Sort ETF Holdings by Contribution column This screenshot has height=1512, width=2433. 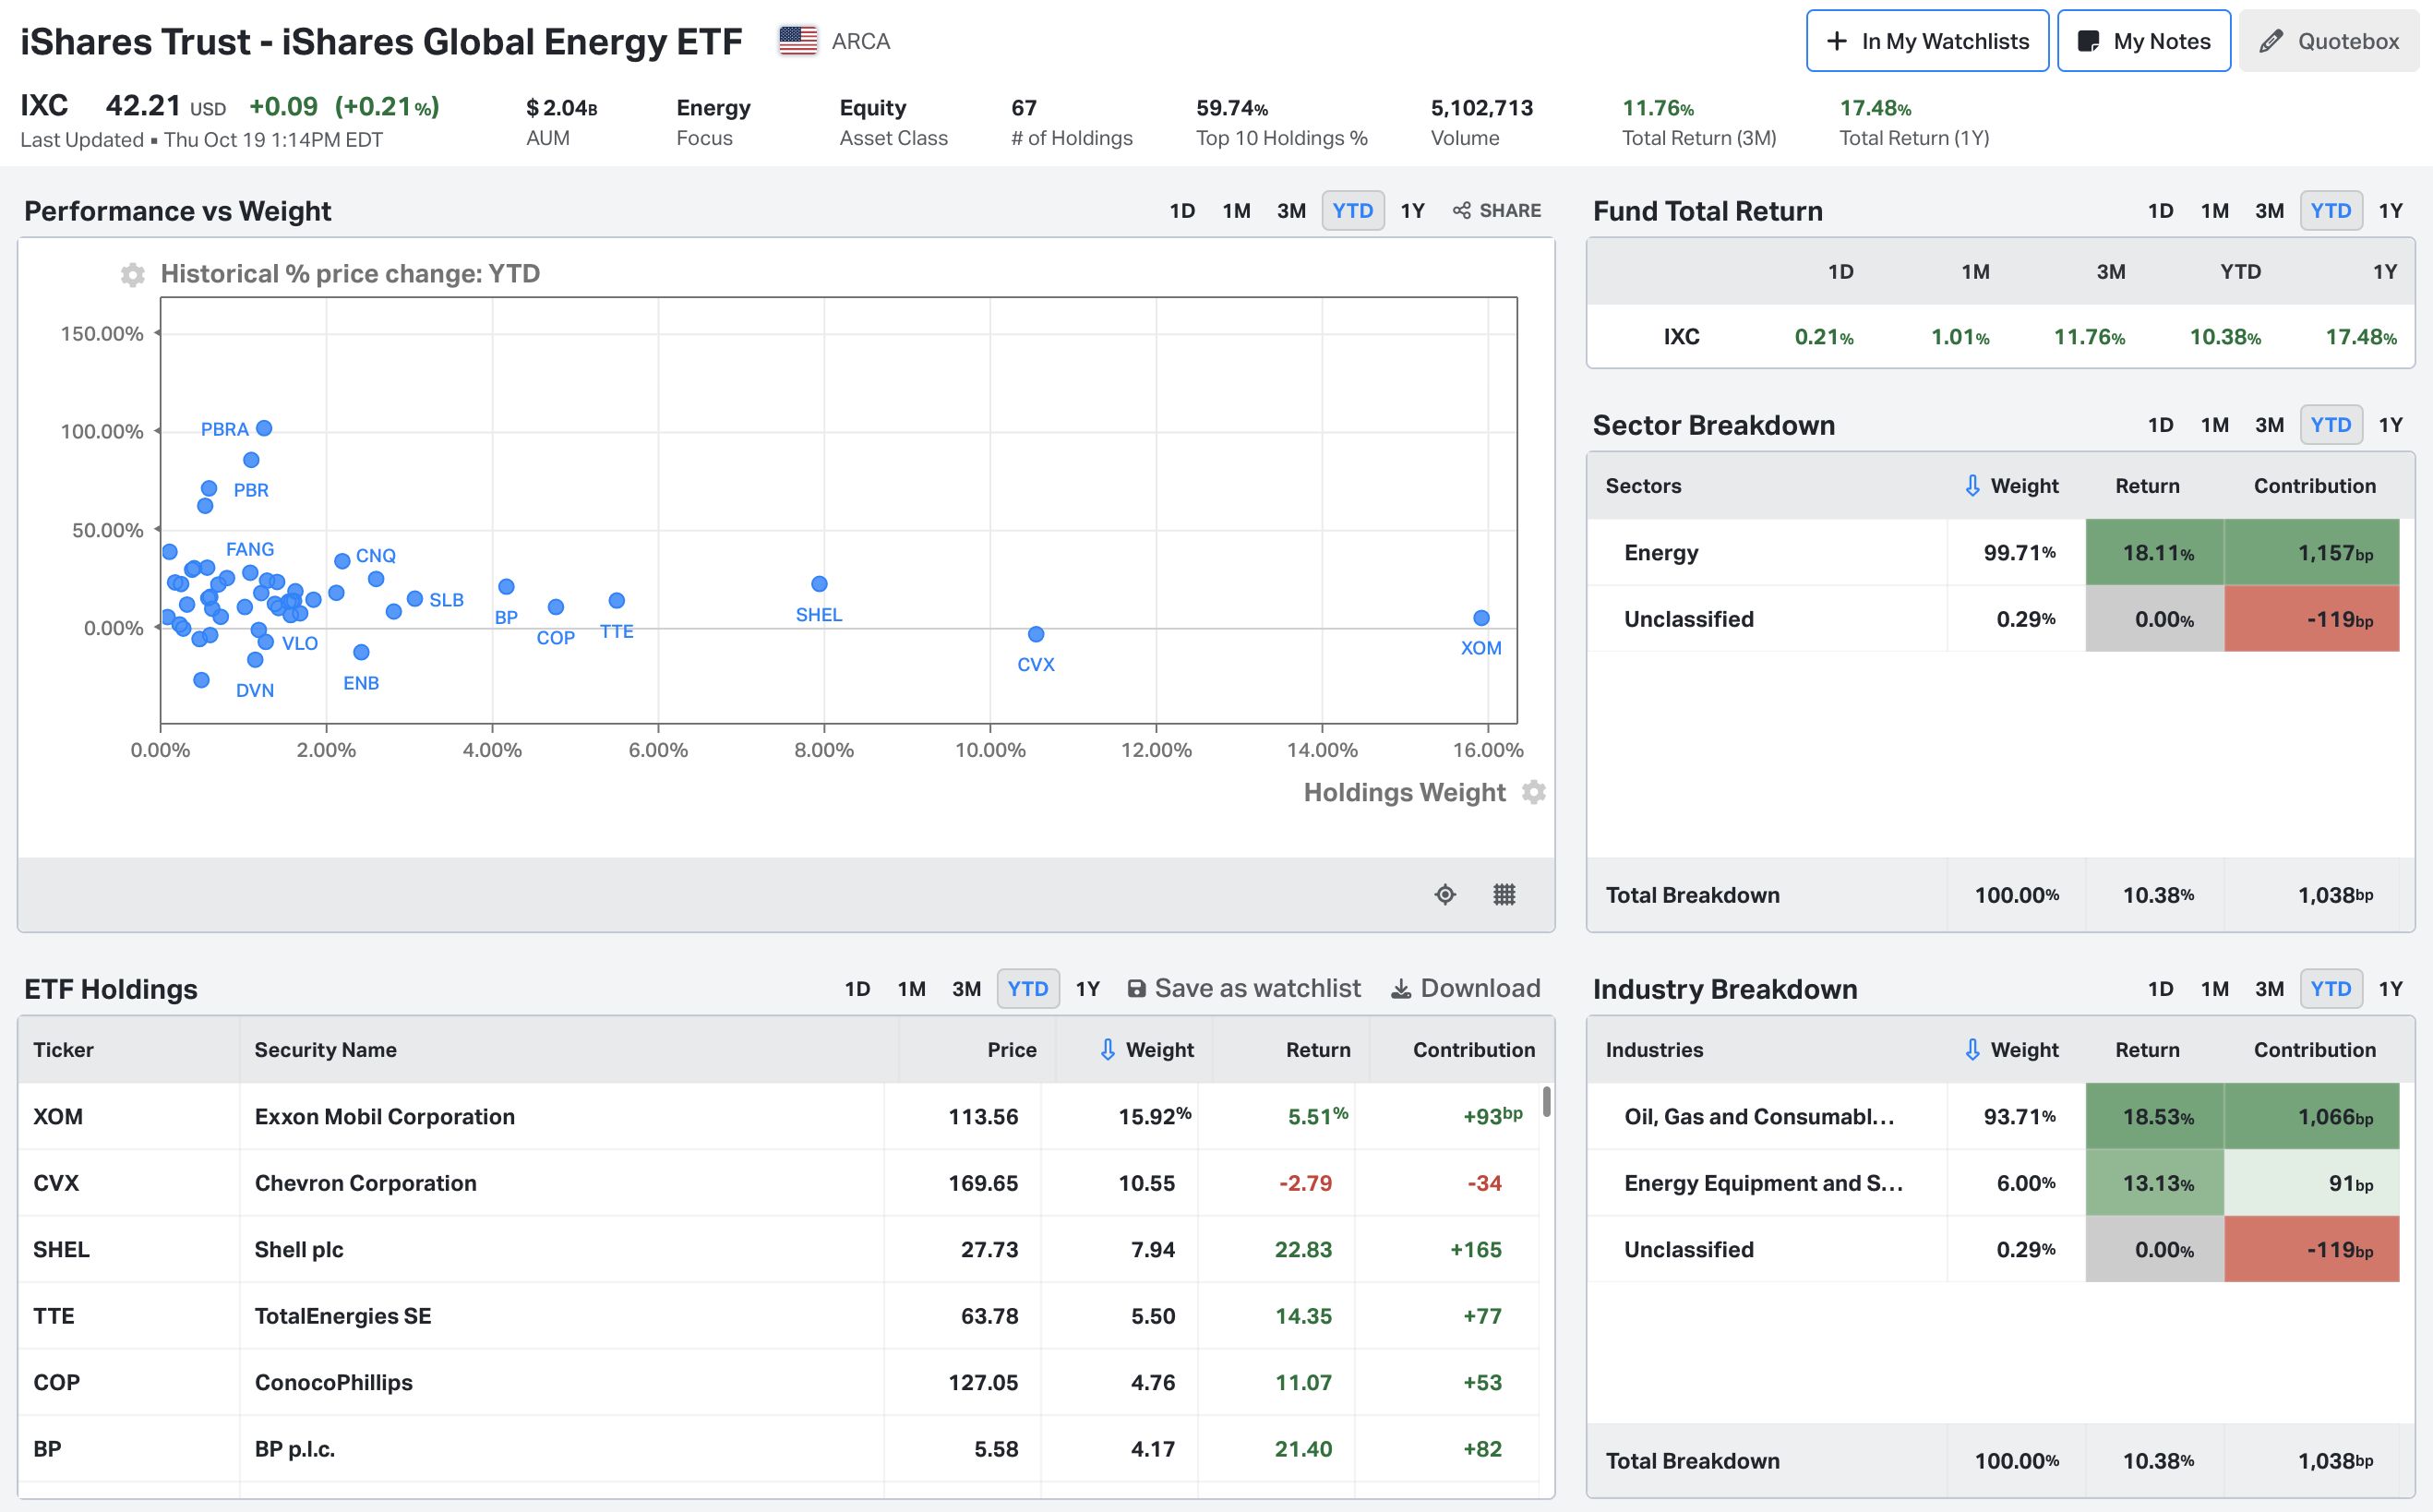click(x=1473, y=1049)
